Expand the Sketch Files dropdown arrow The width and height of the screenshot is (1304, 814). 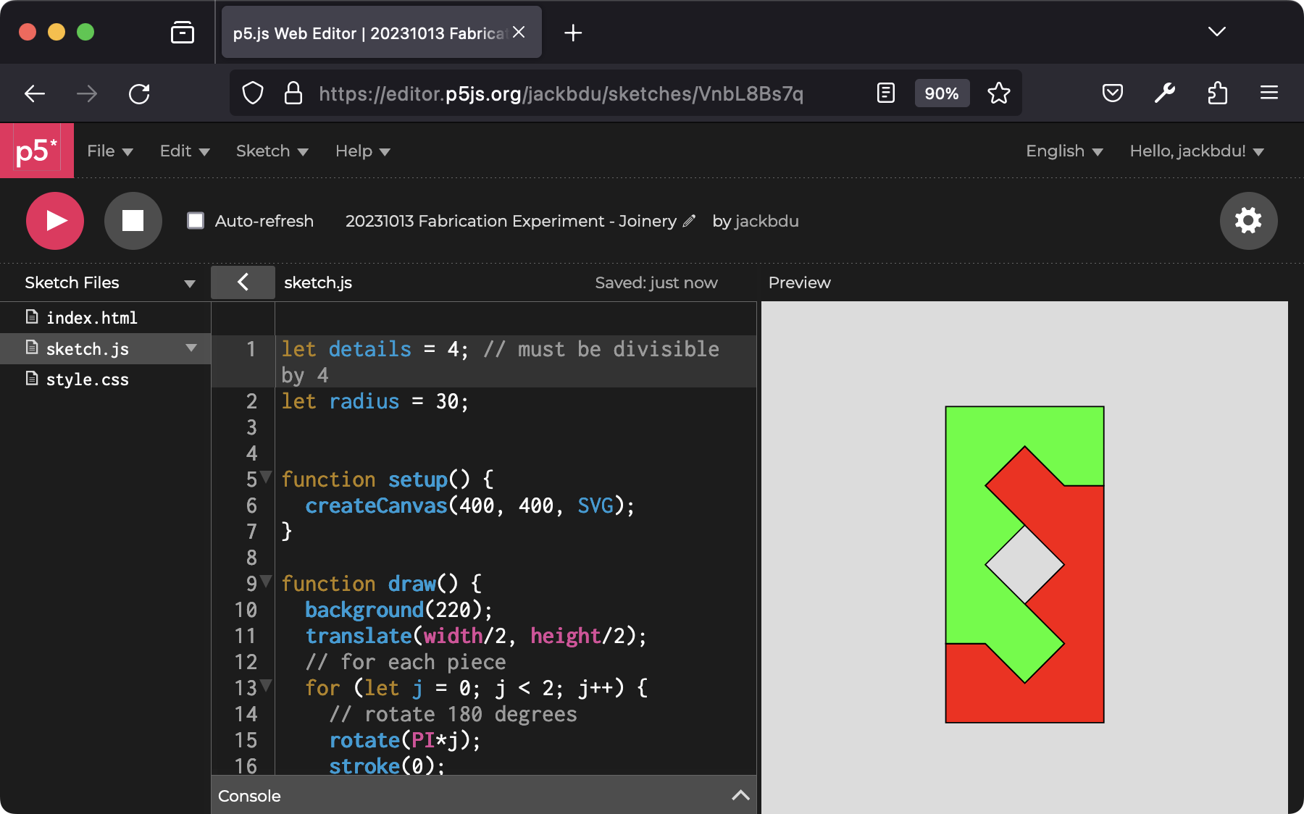(x=190, y=283)
